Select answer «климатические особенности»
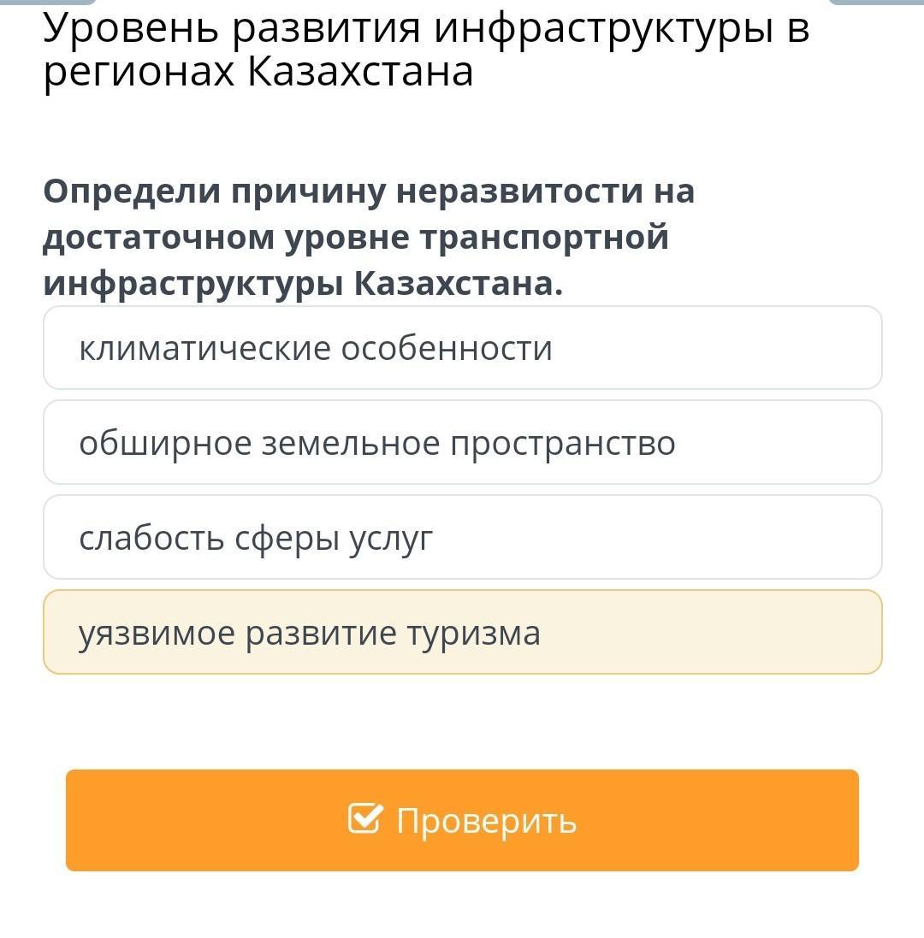The image size is (924, 938). 463,347
